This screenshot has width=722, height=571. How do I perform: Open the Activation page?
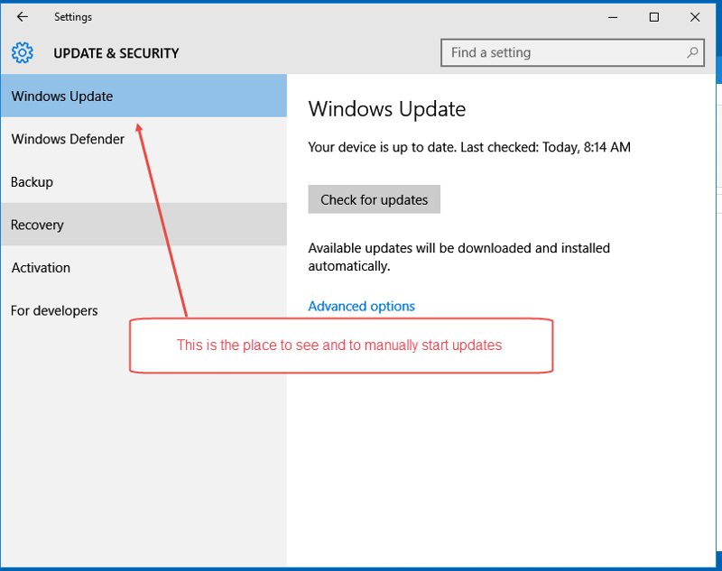tap(143, 267)
